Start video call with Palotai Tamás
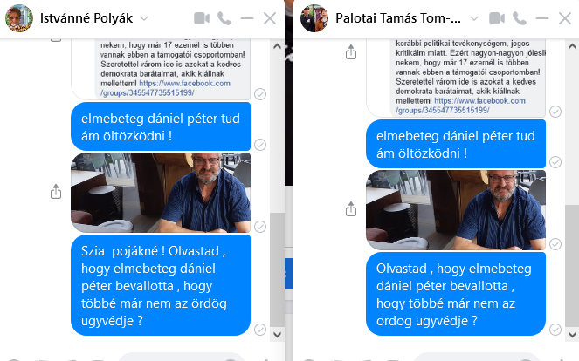The width and height of the screenshot is (579, 361). pyautogui.click(x=497, y=18)
